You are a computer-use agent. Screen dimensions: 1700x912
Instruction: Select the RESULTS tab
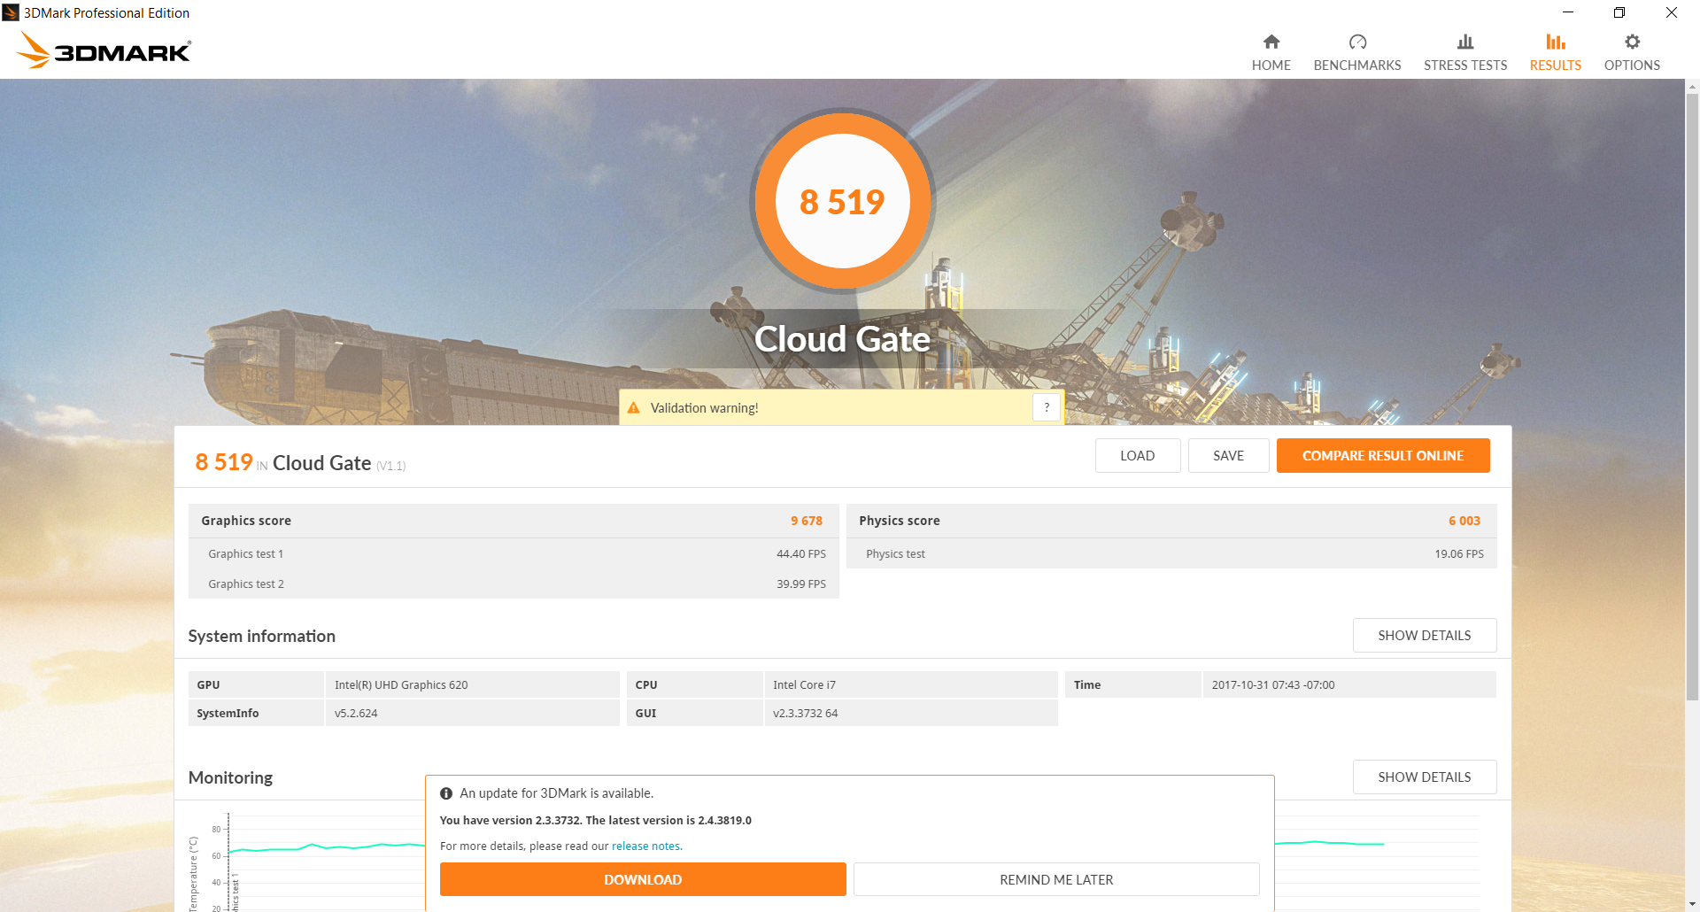point(1556,53)
